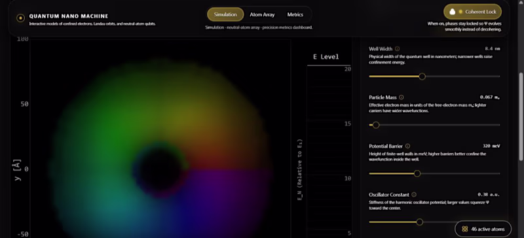Click the E Level chart heading
This screenshot has height=238, width=524.
click(326, 57)
